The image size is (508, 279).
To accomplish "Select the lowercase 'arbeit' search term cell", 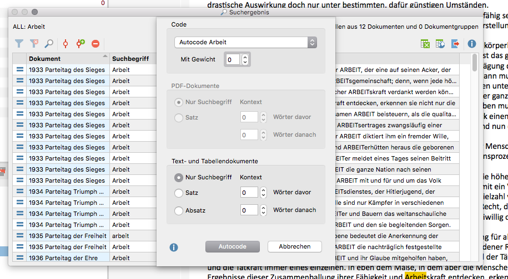I will (x=133, y=236).
